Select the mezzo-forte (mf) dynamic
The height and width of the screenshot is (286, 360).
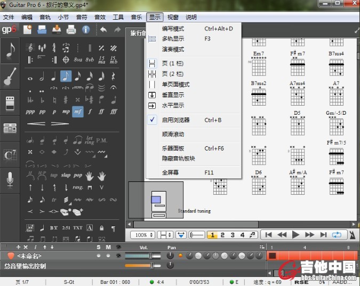point(78,112)
